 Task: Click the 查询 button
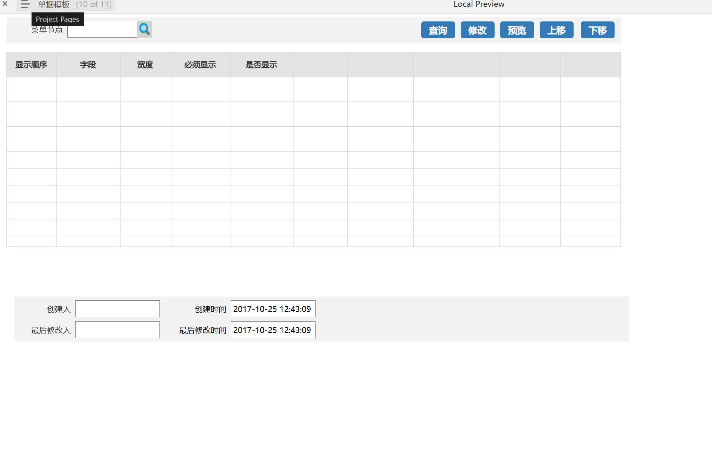(438, 30)
